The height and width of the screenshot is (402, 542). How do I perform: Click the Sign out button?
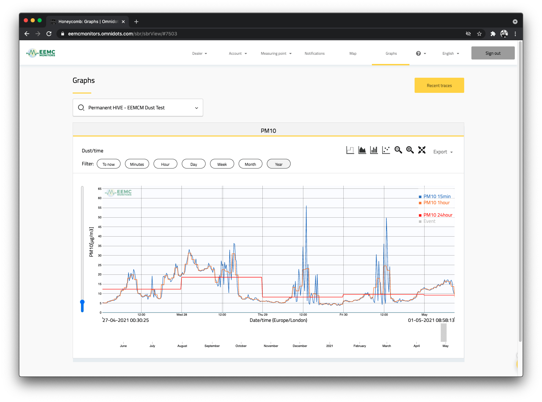[493, 53]
